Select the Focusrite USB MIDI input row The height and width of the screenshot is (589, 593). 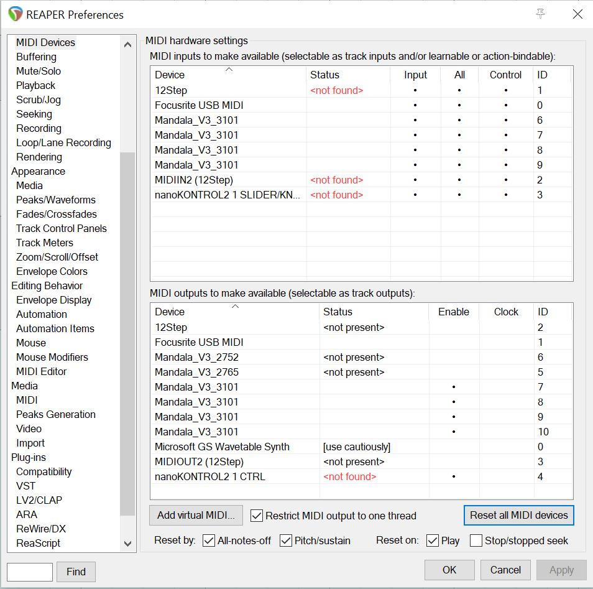coord(199,105)
